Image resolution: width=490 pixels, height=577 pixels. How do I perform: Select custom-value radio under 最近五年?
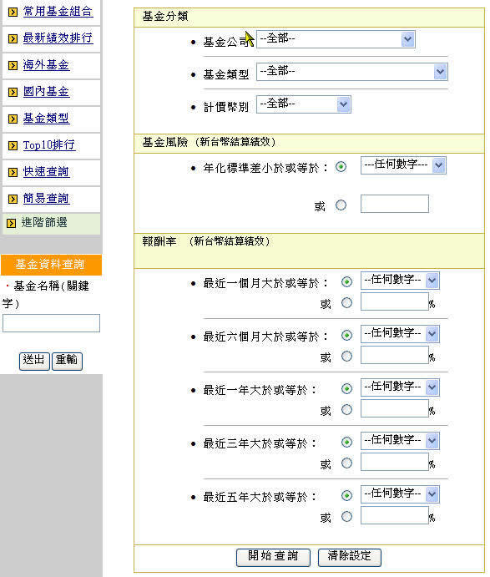tap(346, 516)
